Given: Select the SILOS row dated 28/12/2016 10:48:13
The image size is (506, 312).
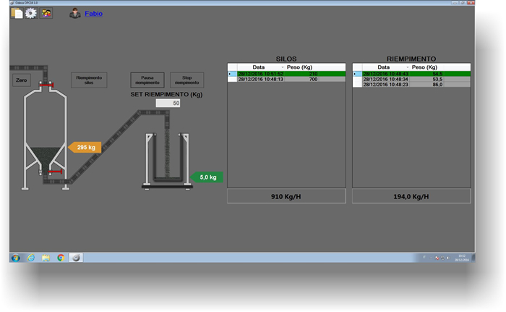Looking at the screenshot, I should [286, 79].
